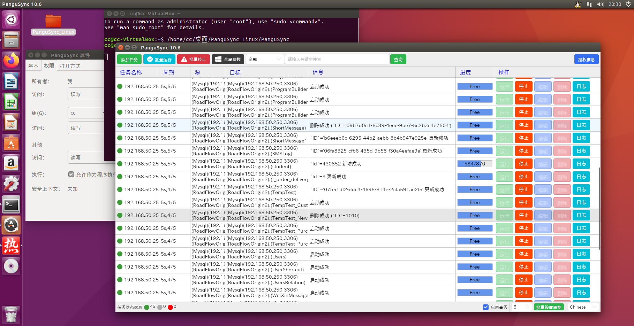Click the 584/870 progress bar of the student task
The image size is (634, 326).
point(475,164)
